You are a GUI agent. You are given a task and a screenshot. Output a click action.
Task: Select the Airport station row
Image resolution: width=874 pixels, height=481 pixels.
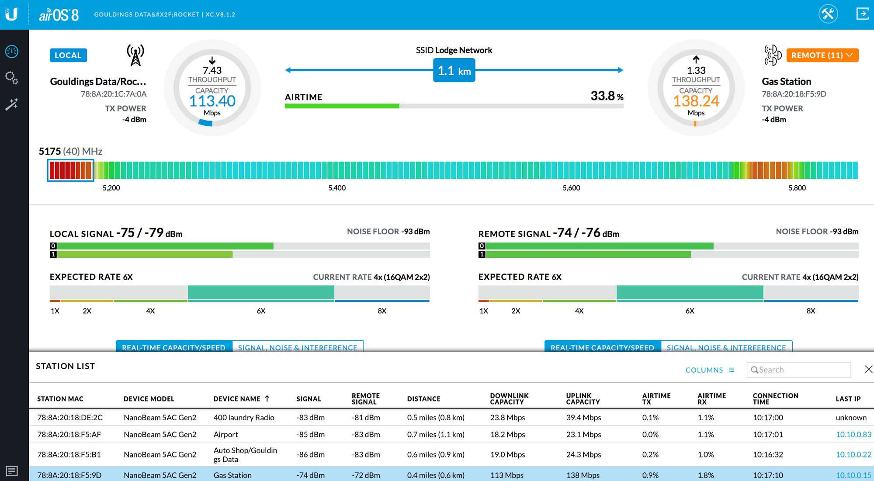(451, 435)
